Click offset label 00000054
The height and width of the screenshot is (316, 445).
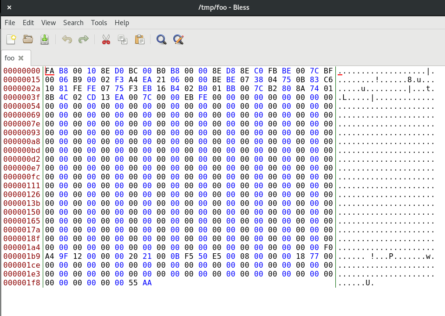(x=21, y=106)
